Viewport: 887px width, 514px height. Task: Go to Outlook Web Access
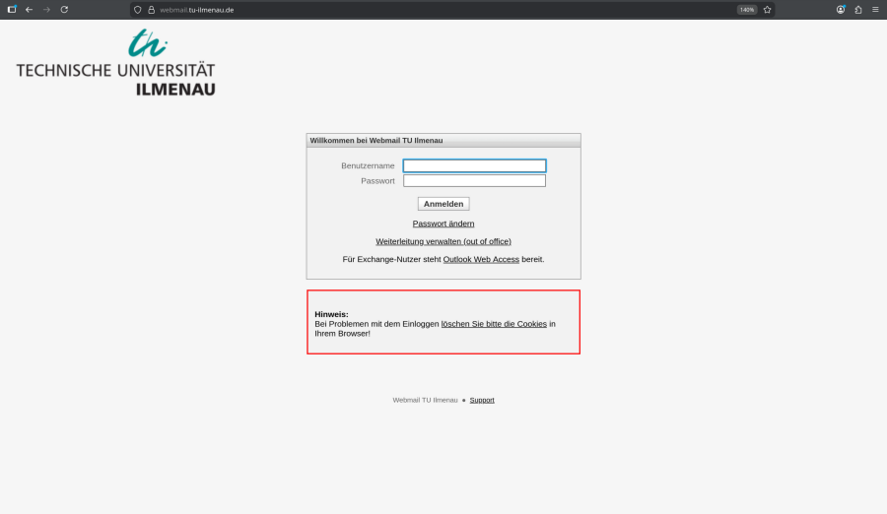[481, 260]
